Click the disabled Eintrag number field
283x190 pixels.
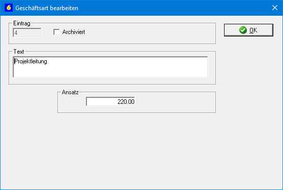click(x=27, y=33)
